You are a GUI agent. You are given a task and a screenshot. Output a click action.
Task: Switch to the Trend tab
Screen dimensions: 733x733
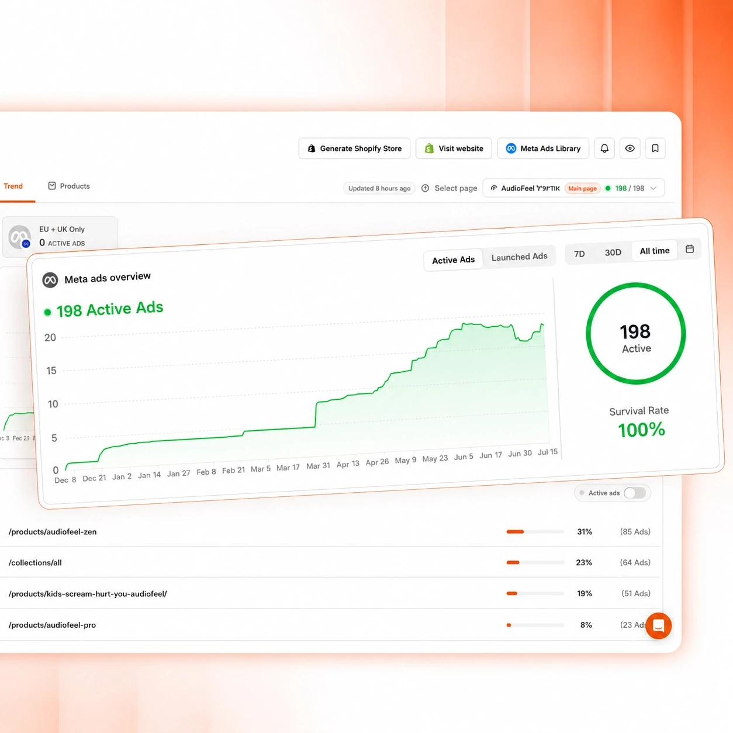click(x=13, y=186)
